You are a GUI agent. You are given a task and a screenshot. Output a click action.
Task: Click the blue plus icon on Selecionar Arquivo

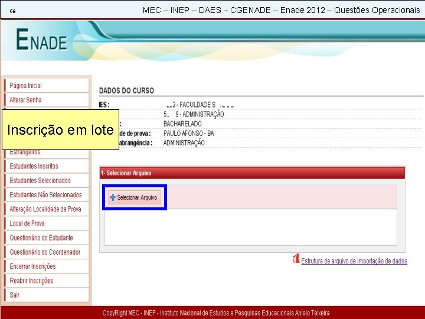click(113, 197)
